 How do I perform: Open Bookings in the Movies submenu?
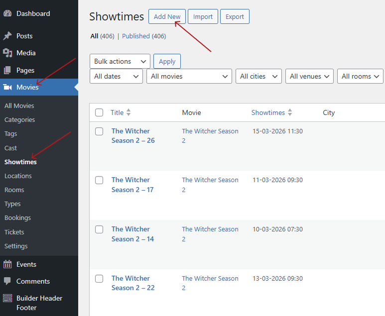(x=17, y=217)
